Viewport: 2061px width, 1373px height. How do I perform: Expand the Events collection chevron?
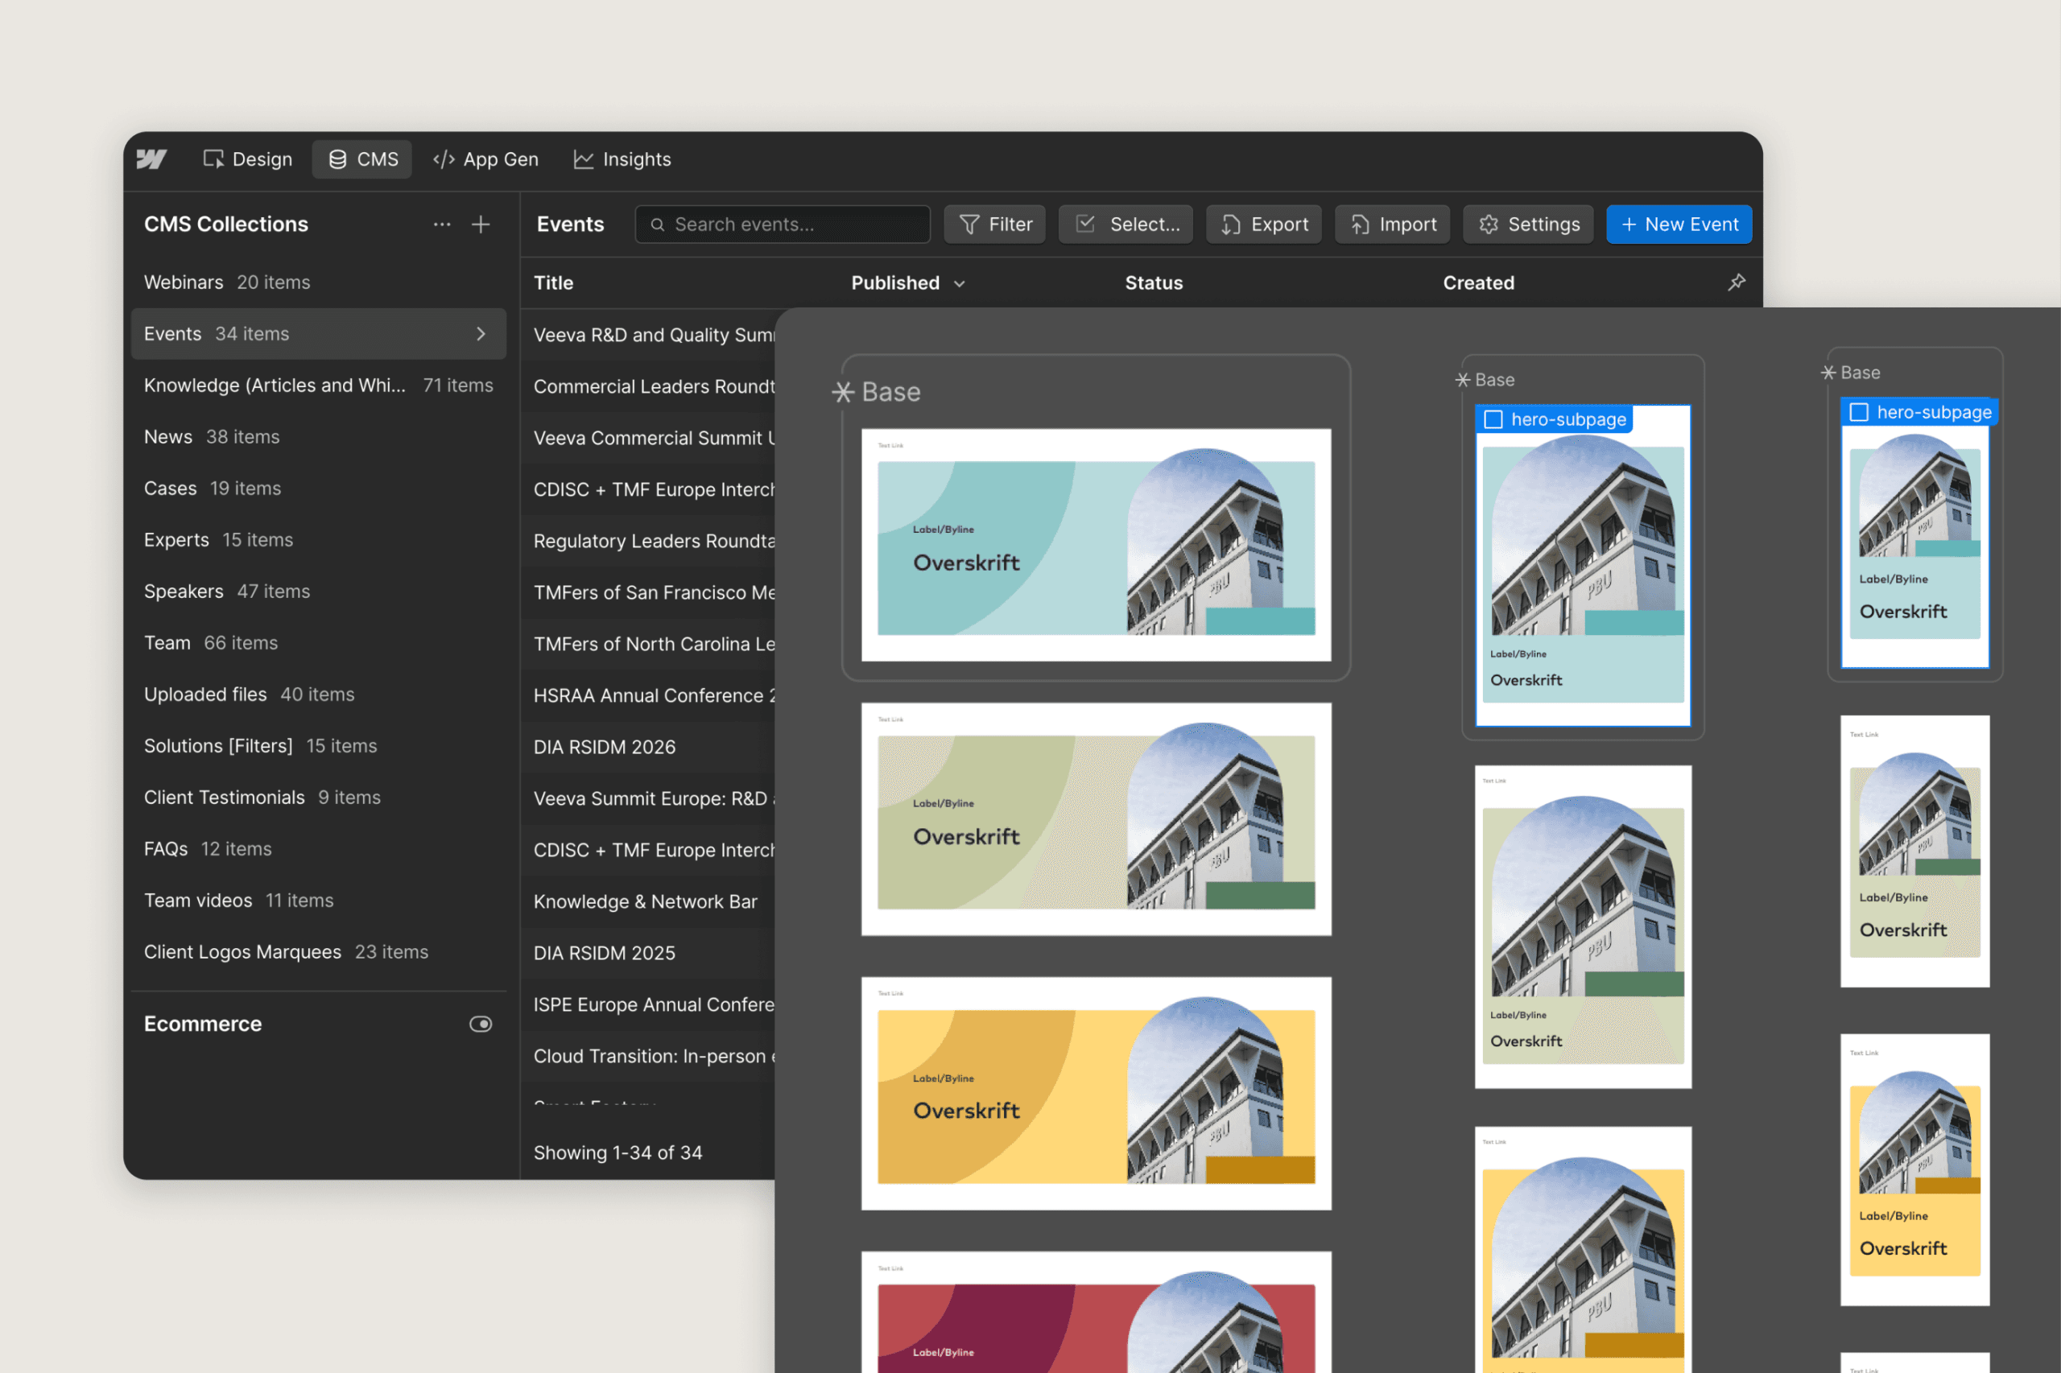pos(480,334)
